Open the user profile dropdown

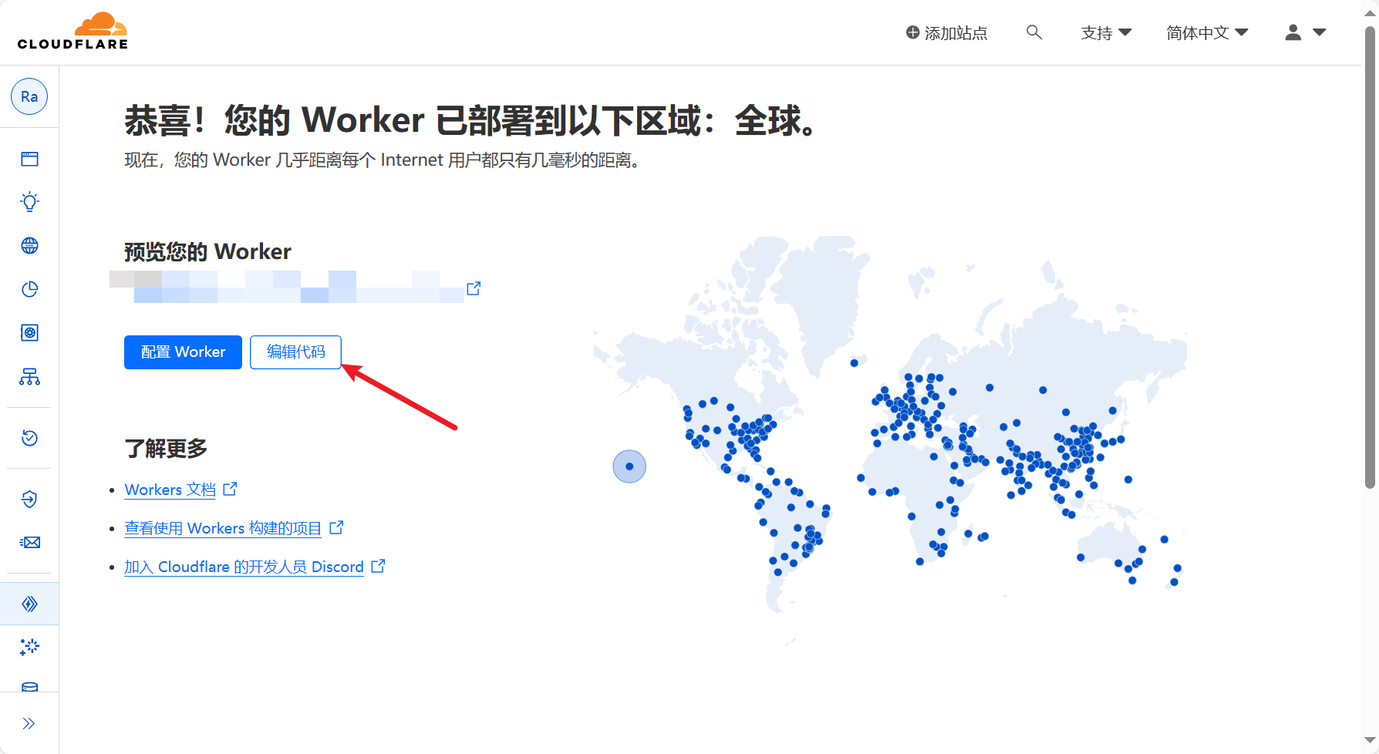(1305, 32)
